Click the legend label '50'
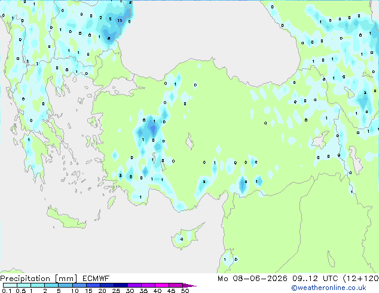The width and height of the screenshot is (379, 293). click(x=185, y=291)
